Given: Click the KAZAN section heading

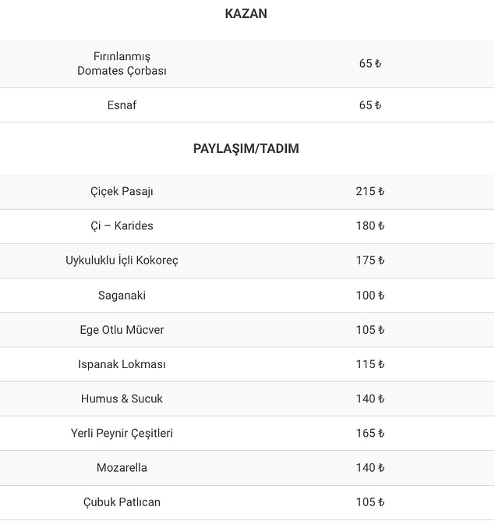Looking at the screenshot, I should [246, 13].
